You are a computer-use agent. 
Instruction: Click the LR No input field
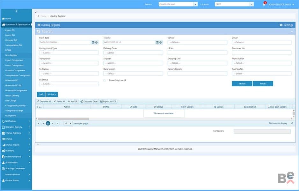click(197, 53)
